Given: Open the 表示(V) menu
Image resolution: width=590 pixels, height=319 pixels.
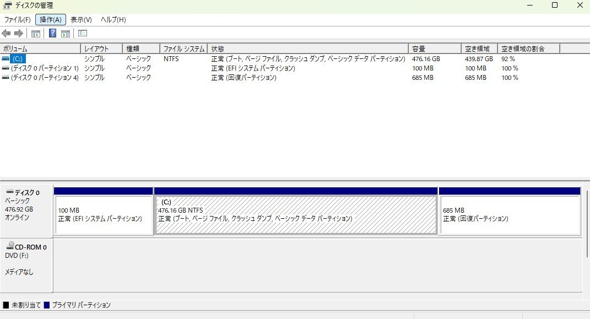Looking at the screenshot, I should [x=81, y=20].
